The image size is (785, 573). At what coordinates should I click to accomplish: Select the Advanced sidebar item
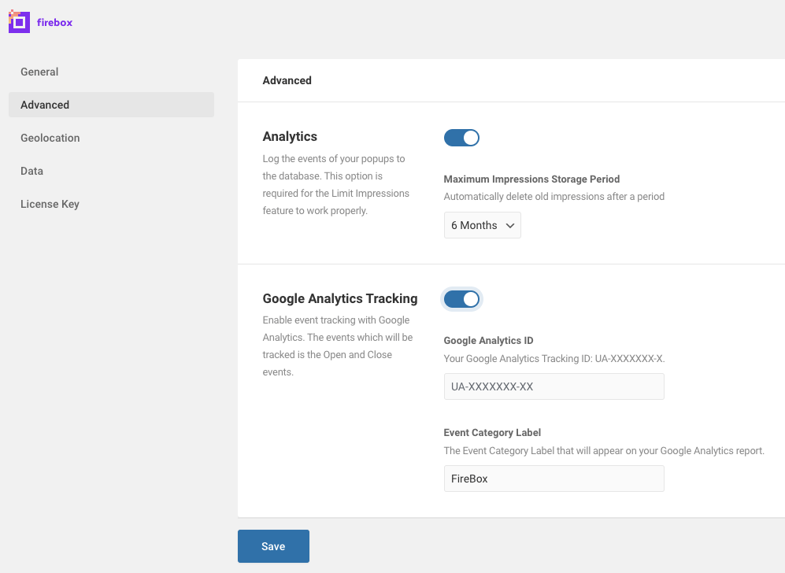(111, 105)
